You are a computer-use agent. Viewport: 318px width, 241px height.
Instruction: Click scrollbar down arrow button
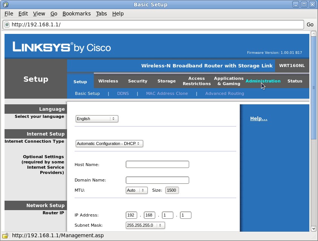[x=313, y=228]
